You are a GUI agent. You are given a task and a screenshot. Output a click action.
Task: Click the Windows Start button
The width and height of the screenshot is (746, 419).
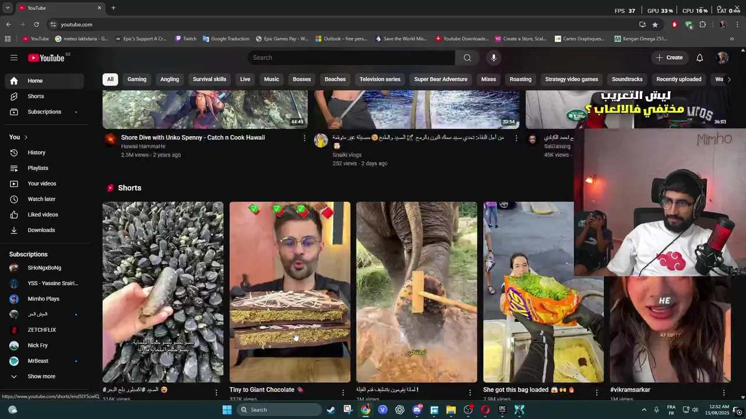(227, 410)
